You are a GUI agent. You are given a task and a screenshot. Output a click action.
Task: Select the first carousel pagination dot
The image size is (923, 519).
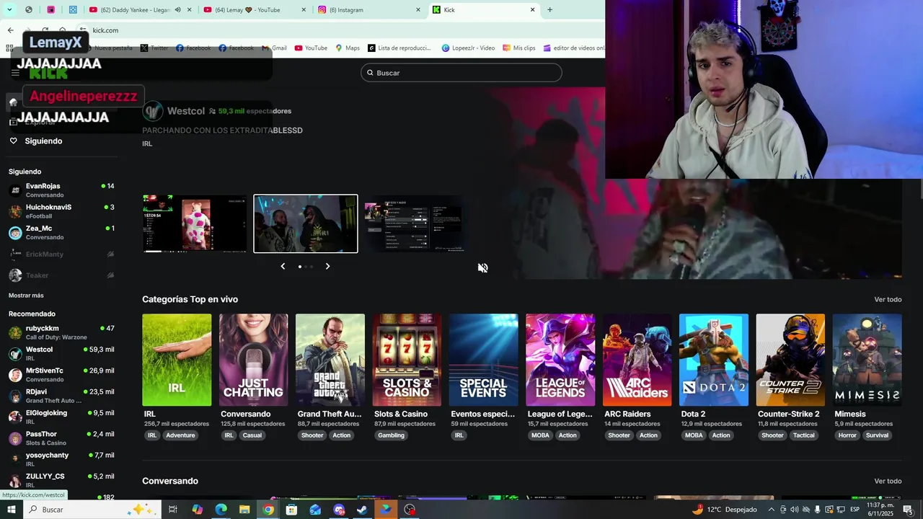click(300, 267)
